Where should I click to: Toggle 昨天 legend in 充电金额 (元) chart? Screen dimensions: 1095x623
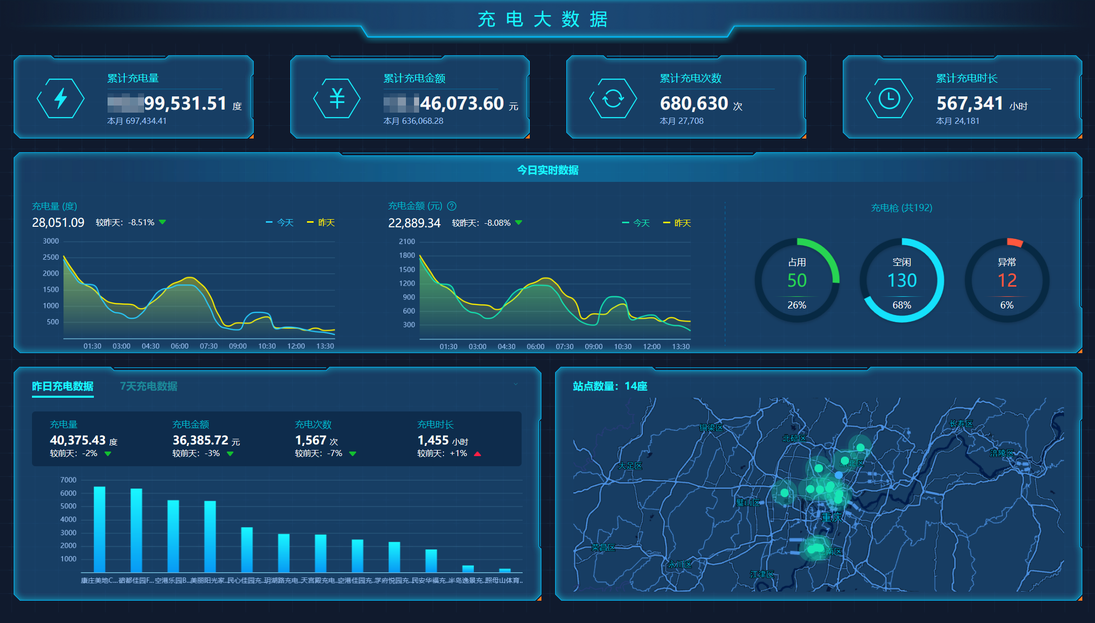(677, 223)
